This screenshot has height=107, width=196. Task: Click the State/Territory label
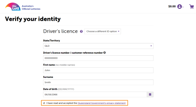point(51,41)
